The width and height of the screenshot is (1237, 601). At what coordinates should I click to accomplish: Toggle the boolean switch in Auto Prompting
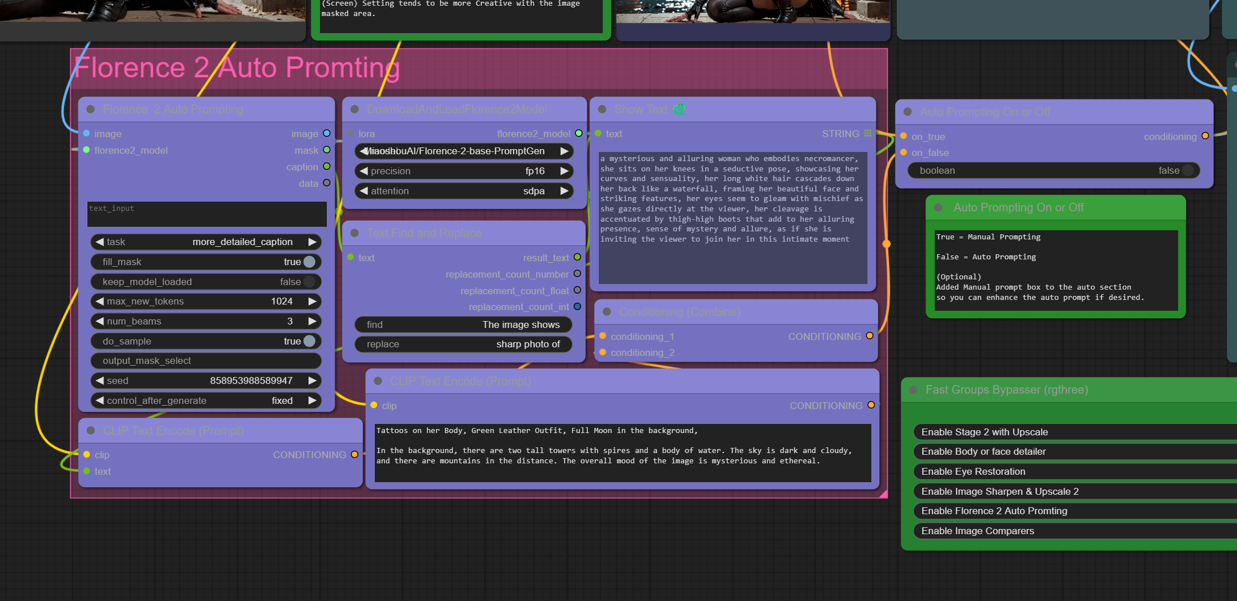(x=1188, y=170)
